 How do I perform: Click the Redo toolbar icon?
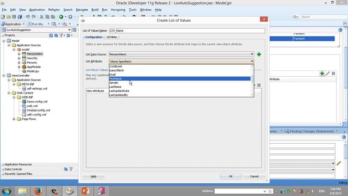click(x=34, y=17)
